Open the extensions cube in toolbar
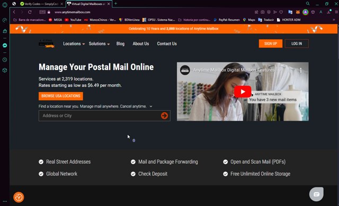The height and width of the screenshot is (206, 339). pyautogui.click(x=313, y=12)
